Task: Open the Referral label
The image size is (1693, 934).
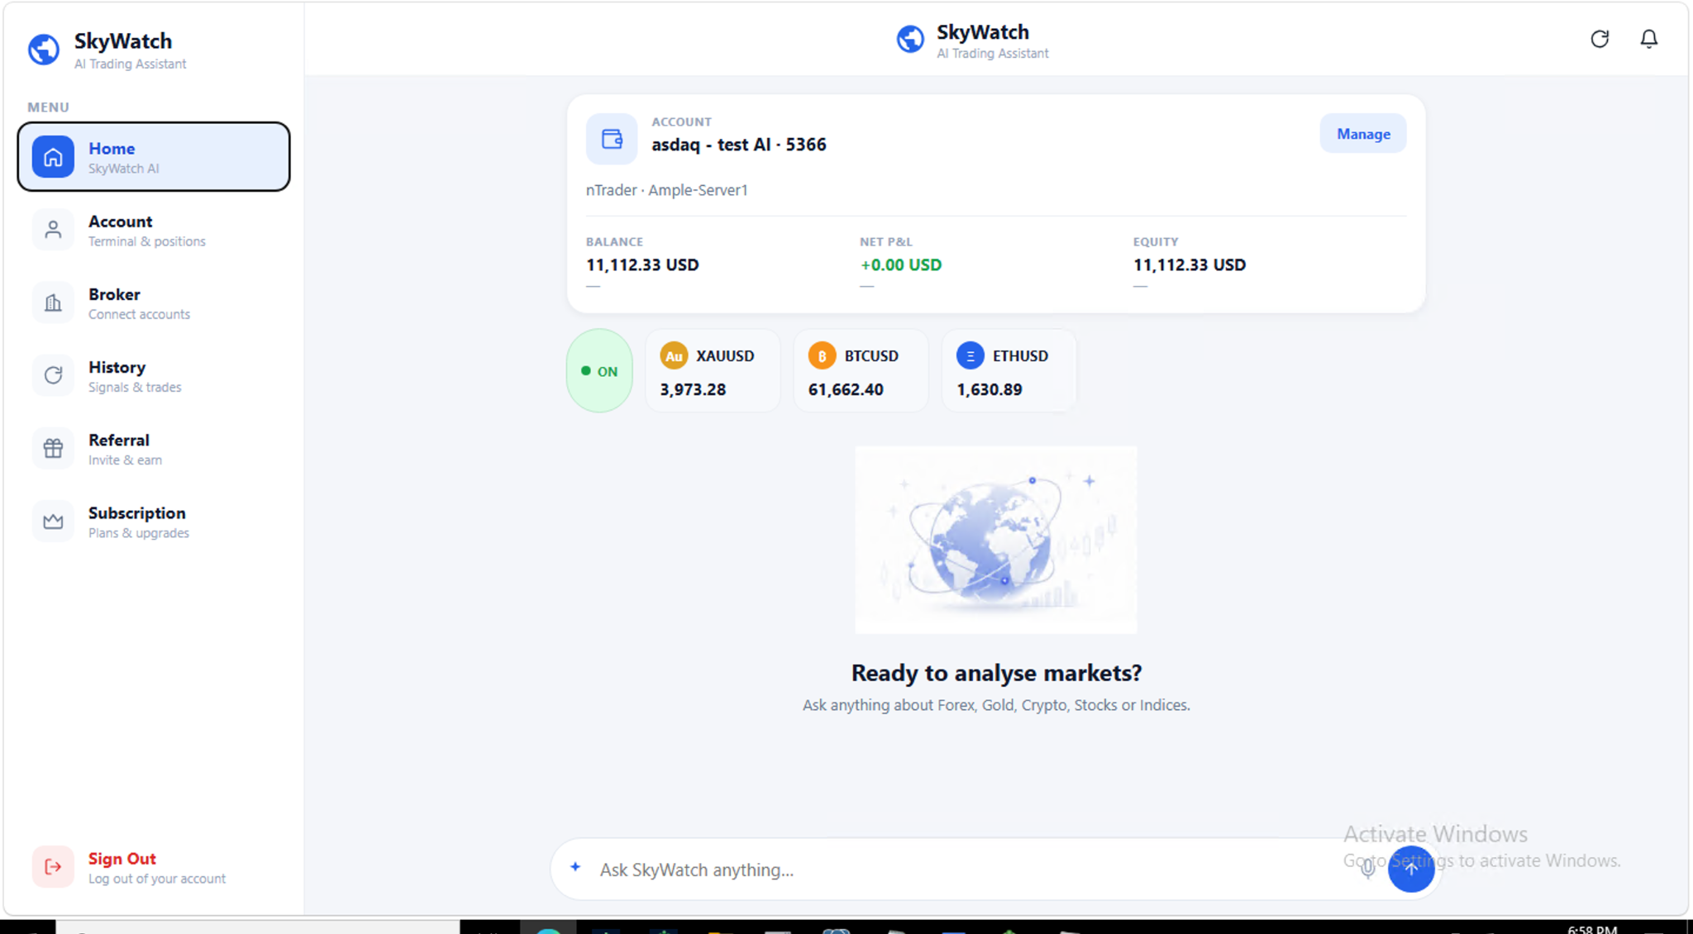Action: (x=119, y=440)
